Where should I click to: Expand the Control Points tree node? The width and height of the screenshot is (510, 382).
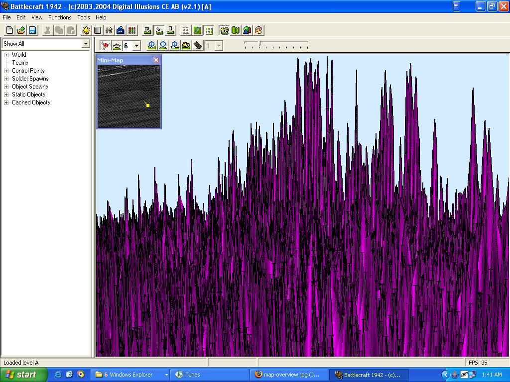6,71
